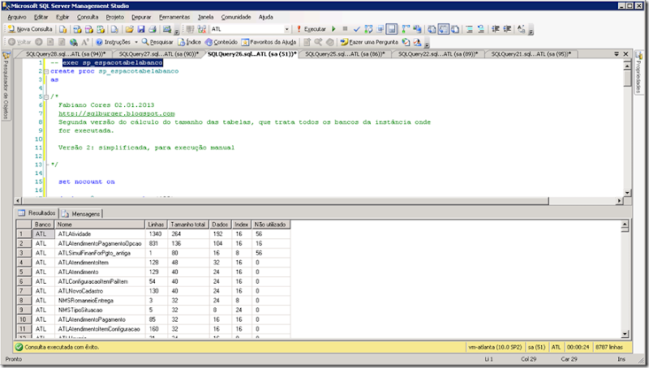
Task: Click the Increase Indent icon
Action: pos(507,29)
